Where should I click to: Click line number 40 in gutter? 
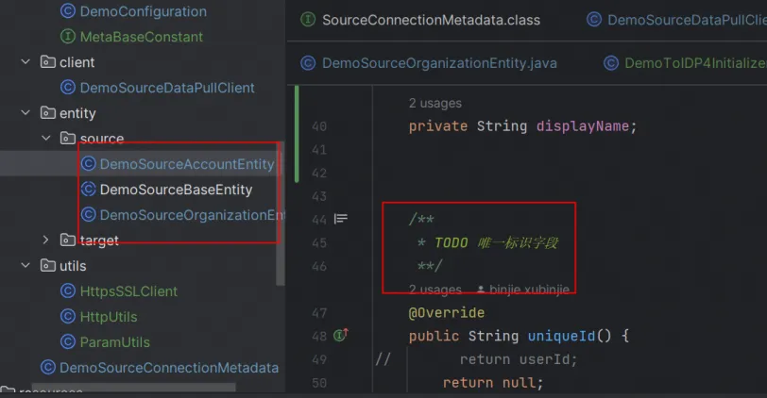point(319,126)
